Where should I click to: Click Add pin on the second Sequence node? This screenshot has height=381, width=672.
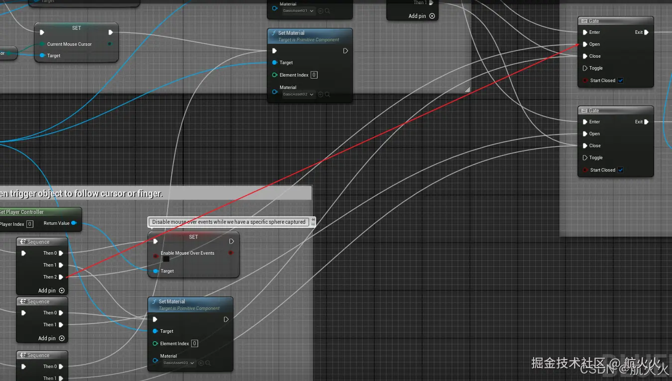(51, 338)
